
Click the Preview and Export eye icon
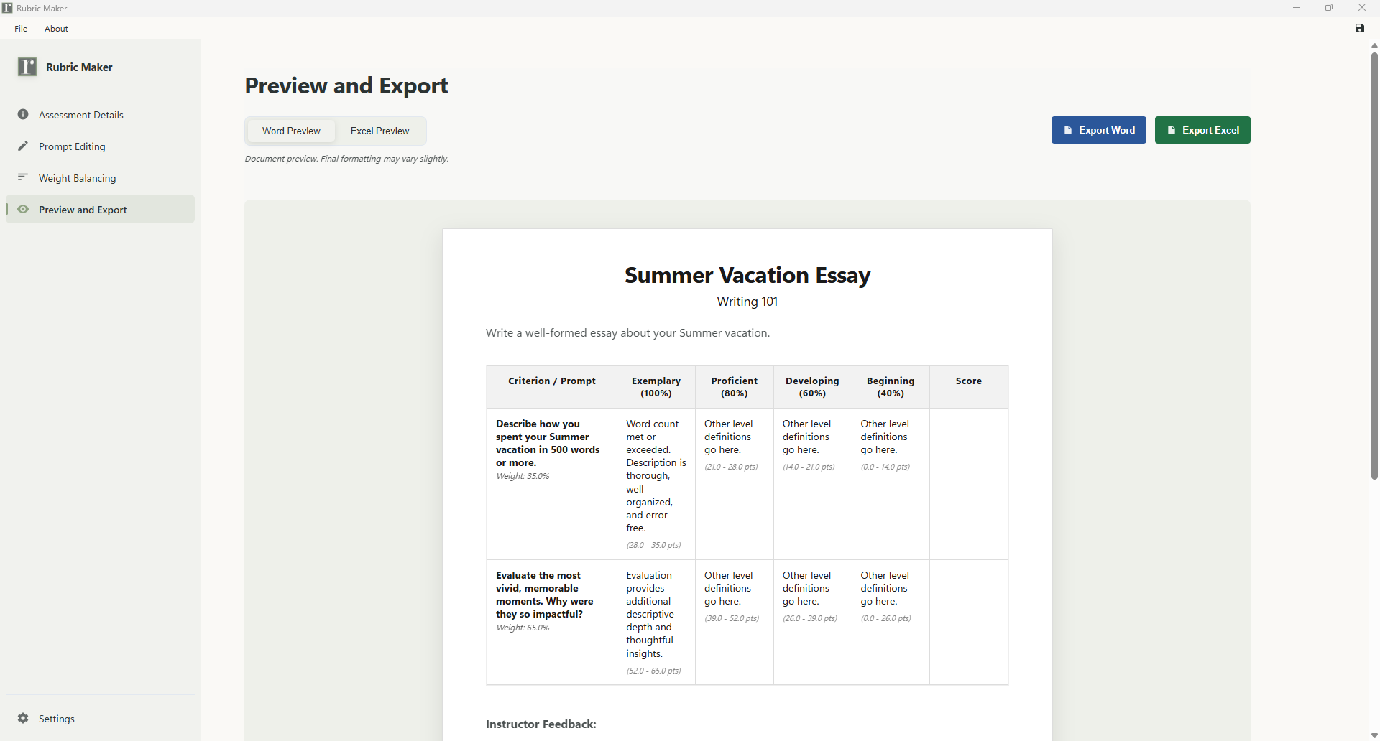click(23, 209)
